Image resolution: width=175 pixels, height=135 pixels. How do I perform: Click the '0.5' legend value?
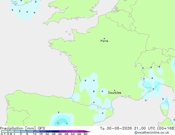(9, 134)
